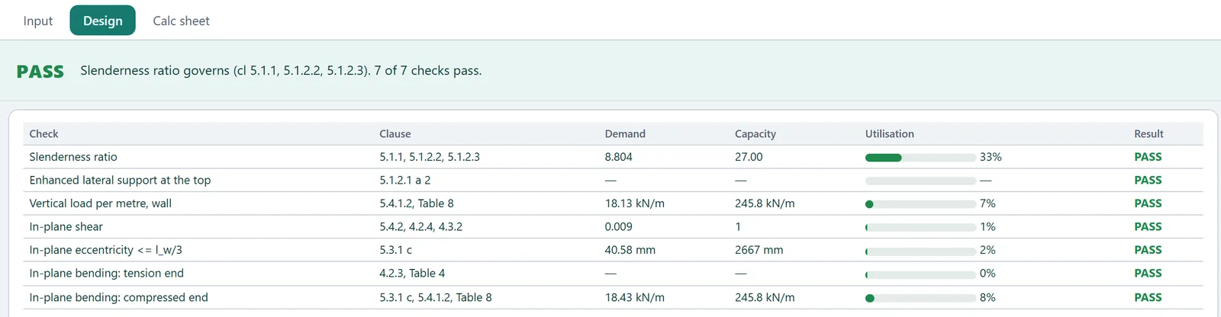The width and height of the screenshot is (1221, 317).
Task: Click the Clause column header
Action: click(x=395, y=133)
